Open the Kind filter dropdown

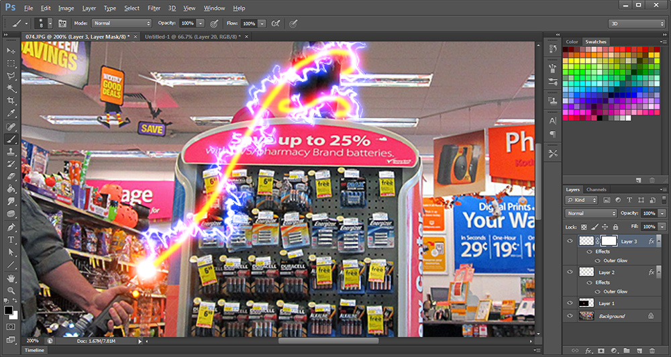[x=581, y=200]
